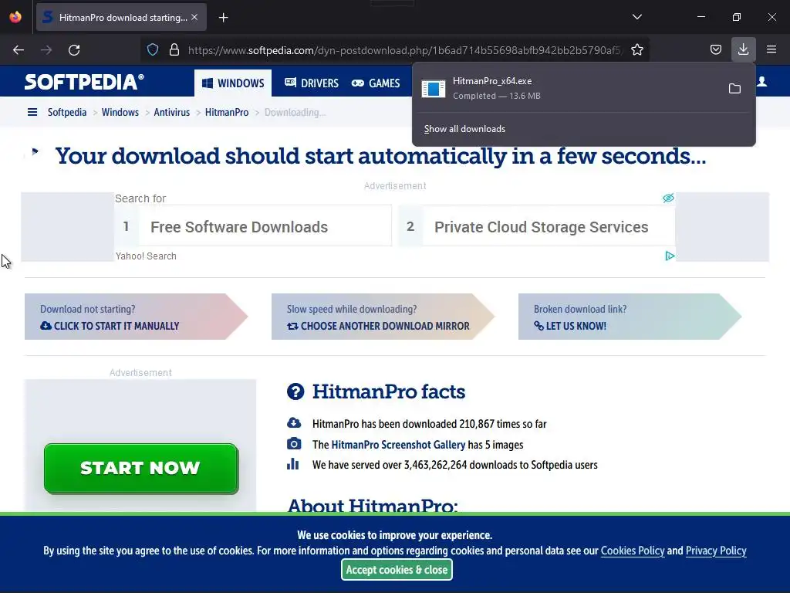Image resolution: width=790 pixels, height=593 pixels.
Task: Toggle the Firefox downloads panel button
Action: [x=743, y=49]
